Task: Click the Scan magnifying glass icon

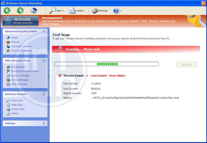Action: coord(52,10)
